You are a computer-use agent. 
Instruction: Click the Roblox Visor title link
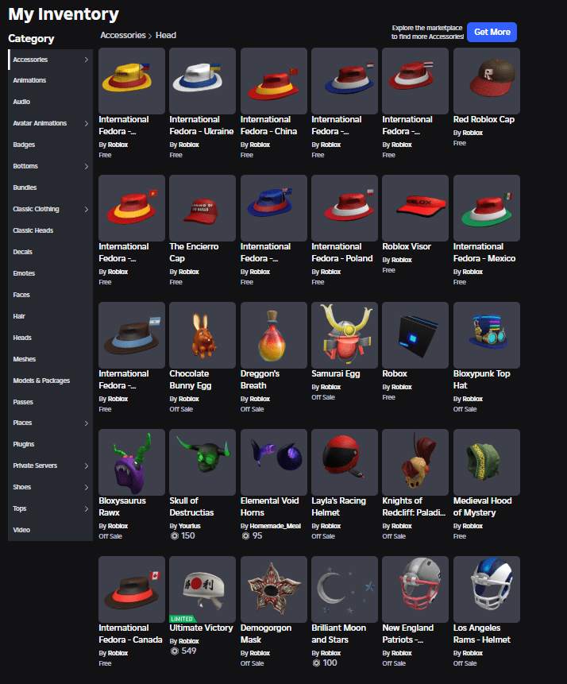pos(407,246)
